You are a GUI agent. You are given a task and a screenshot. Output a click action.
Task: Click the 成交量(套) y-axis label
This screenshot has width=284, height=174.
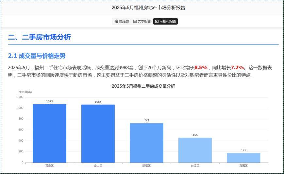pyautogui.click(x=25, y=92)
